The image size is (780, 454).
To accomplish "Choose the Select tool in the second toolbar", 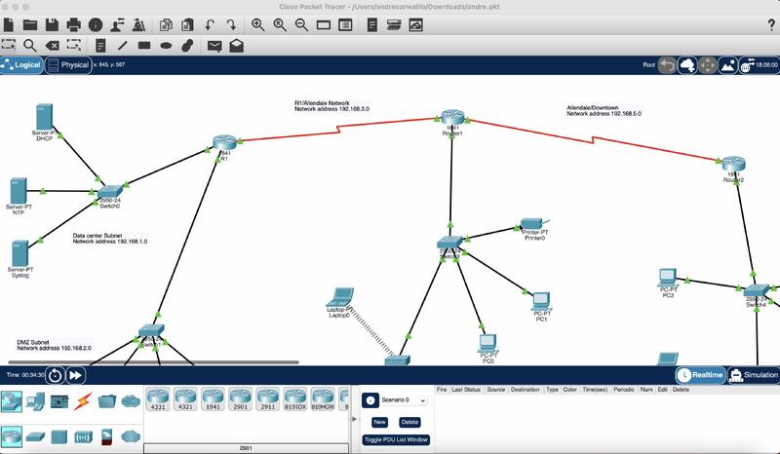I will click(9, 45).
